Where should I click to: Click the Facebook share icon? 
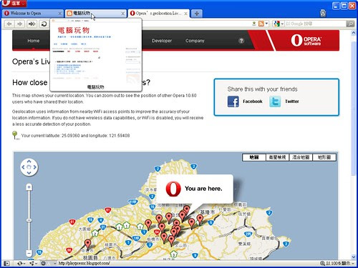point(233,101)
